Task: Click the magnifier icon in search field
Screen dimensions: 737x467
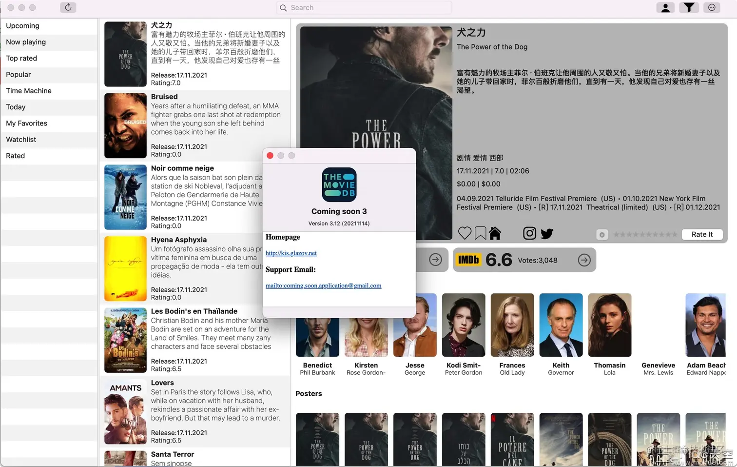Action: tap(283, 8)
